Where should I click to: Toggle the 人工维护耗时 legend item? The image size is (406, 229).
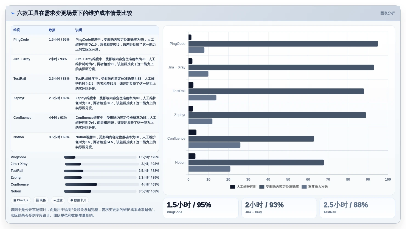[243, 187]
